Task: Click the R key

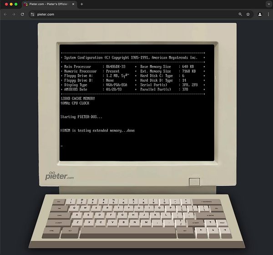Action: (x=107, y=208)
